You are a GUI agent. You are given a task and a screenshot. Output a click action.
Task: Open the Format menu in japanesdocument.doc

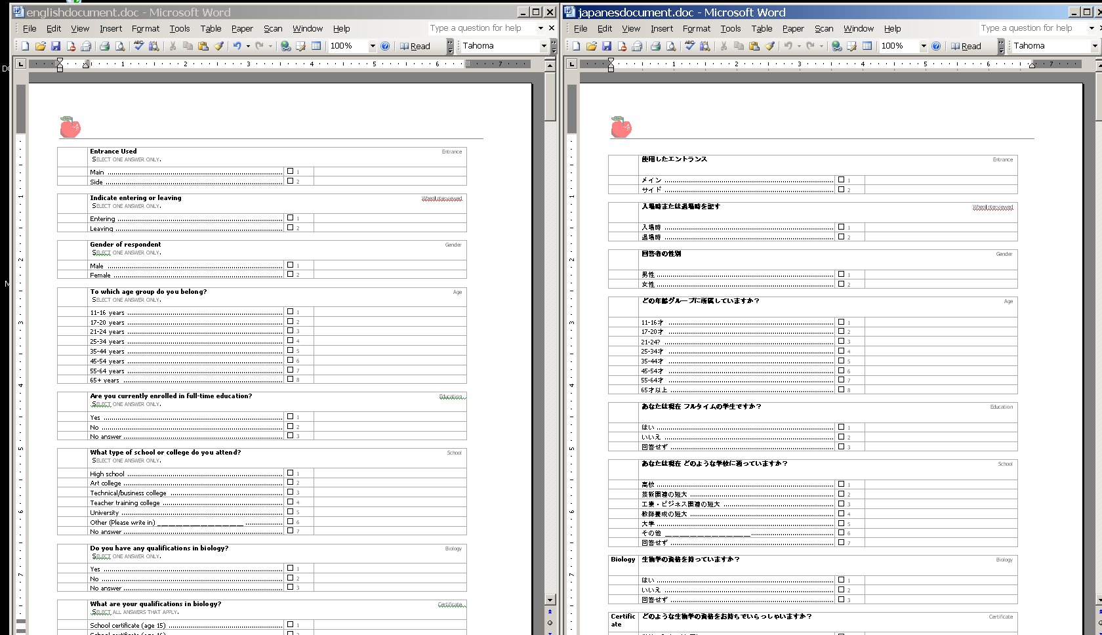tap(697, 28)
